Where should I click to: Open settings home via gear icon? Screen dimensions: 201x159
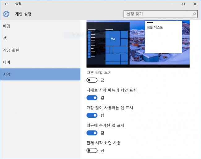click(x=6, y=14)
